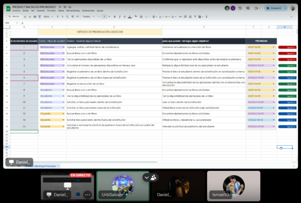Open the zoom level 100% dropdown
The width and height of the screenshot is (301, 203).
point(48,17)
